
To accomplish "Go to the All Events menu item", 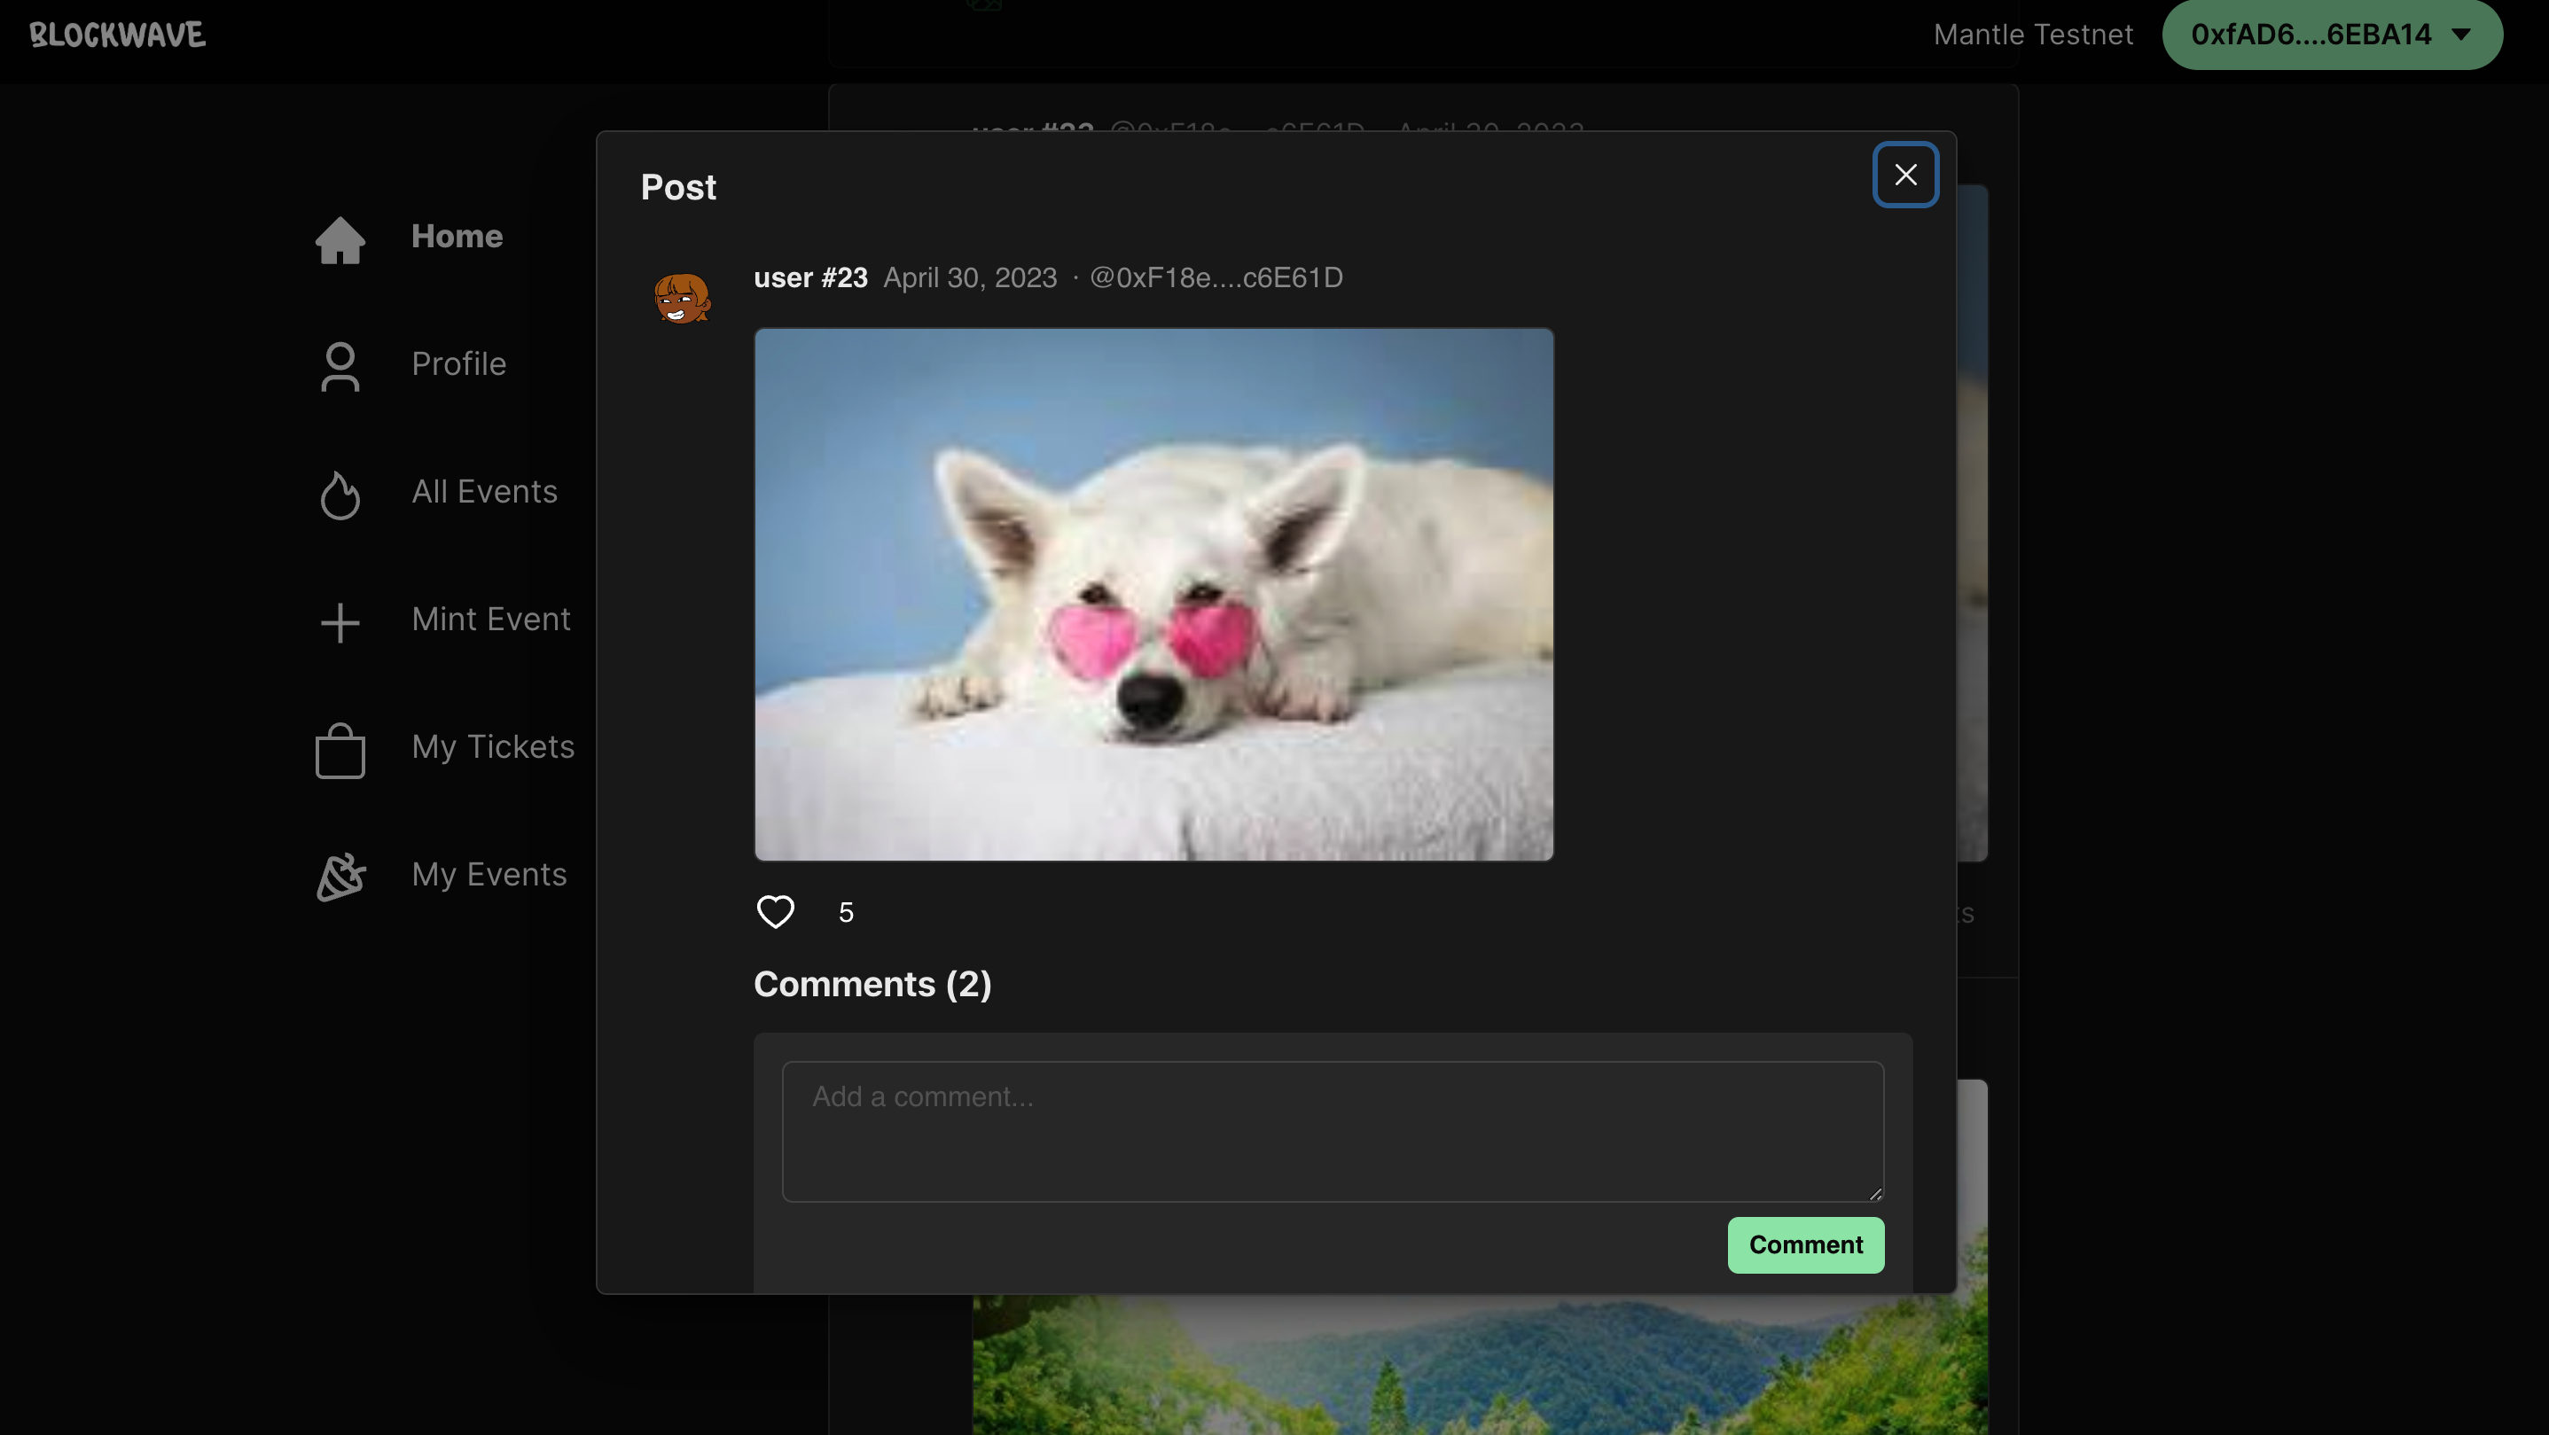I will (484, 492).
